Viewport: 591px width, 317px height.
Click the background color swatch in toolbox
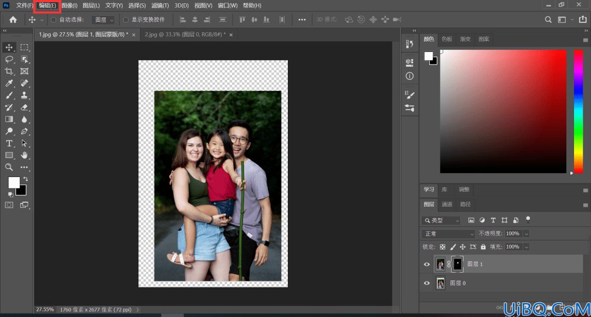[22, 192]
